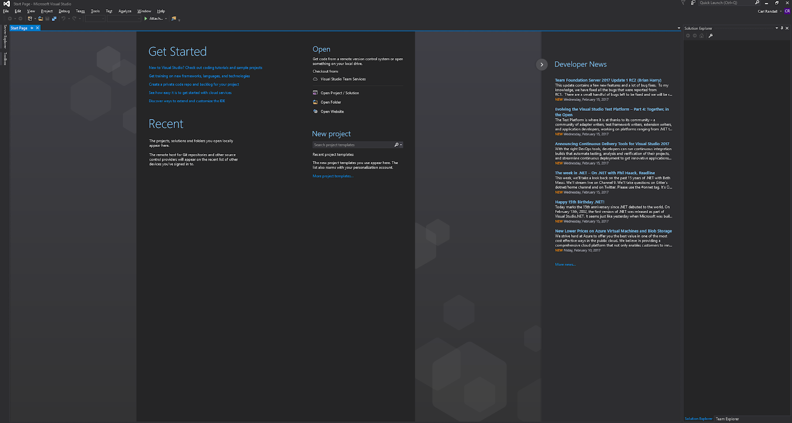Click the Open Folder text

331,102
